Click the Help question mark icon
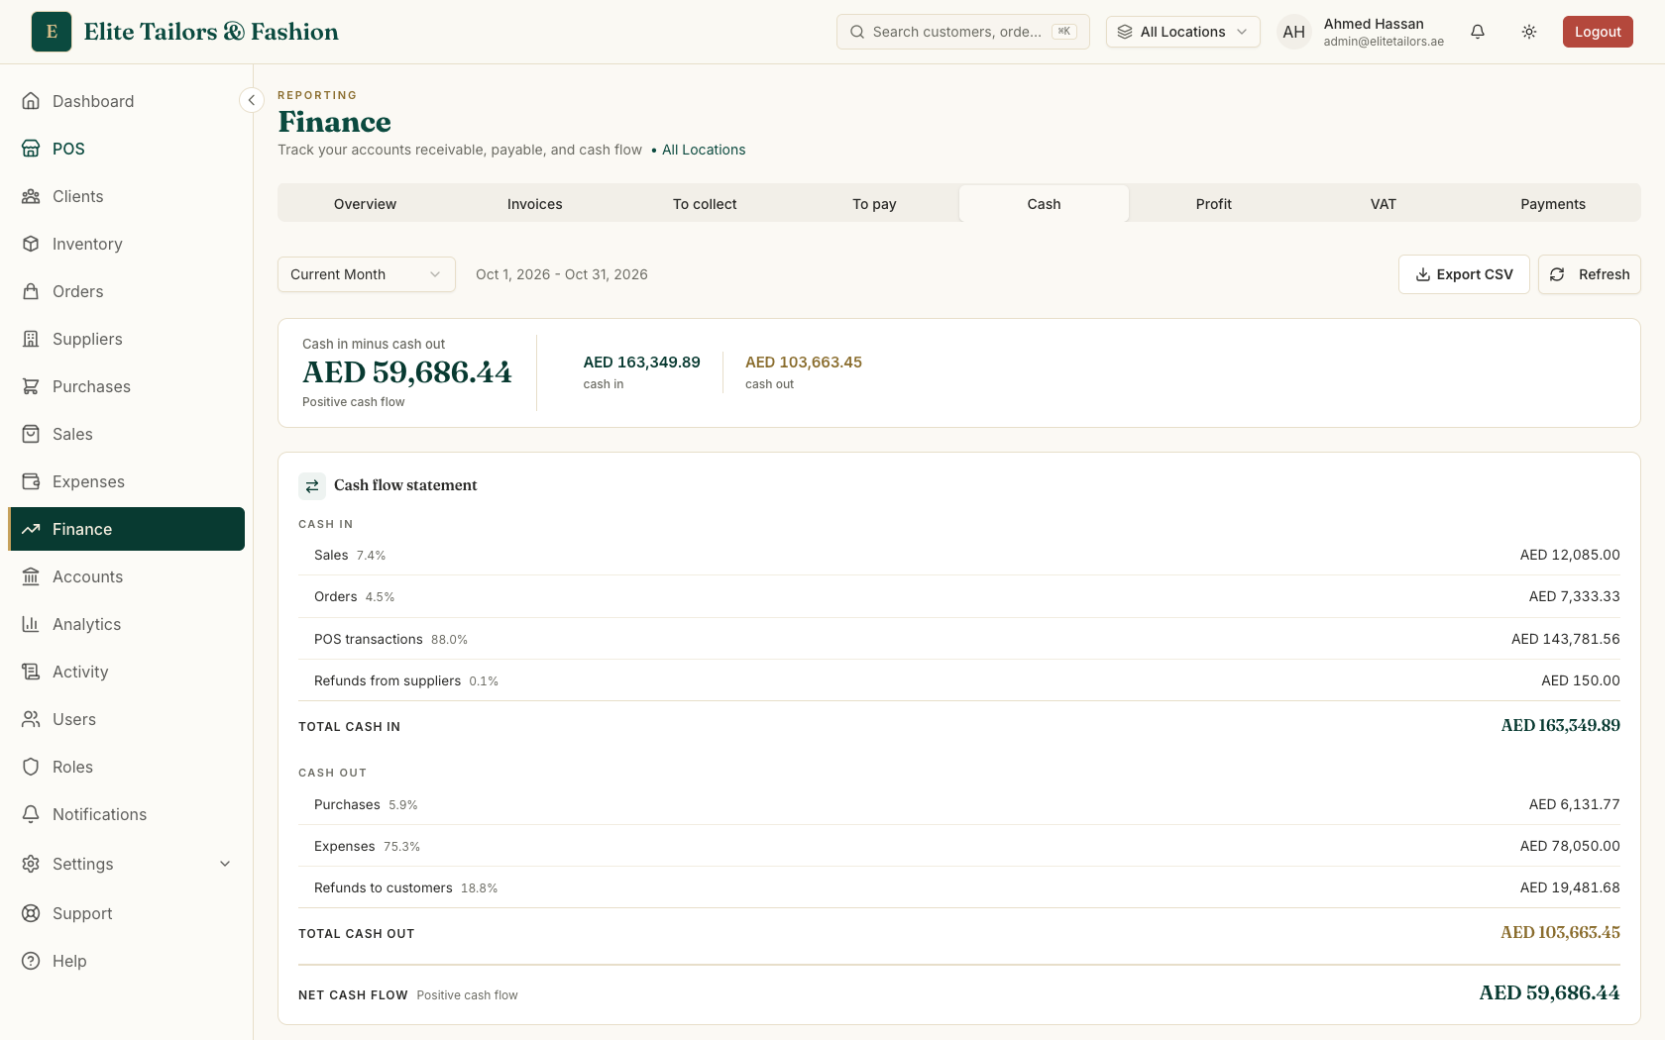The height and width of the screenshot is (1040, 1665). 31,961
